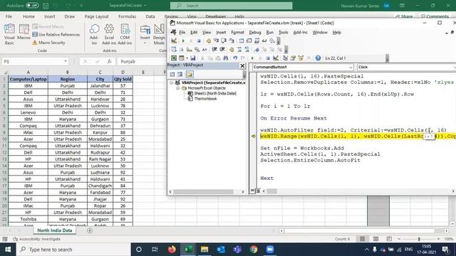
Task: Click Comment Block icon on Edit toolbar
Action: 239,49
